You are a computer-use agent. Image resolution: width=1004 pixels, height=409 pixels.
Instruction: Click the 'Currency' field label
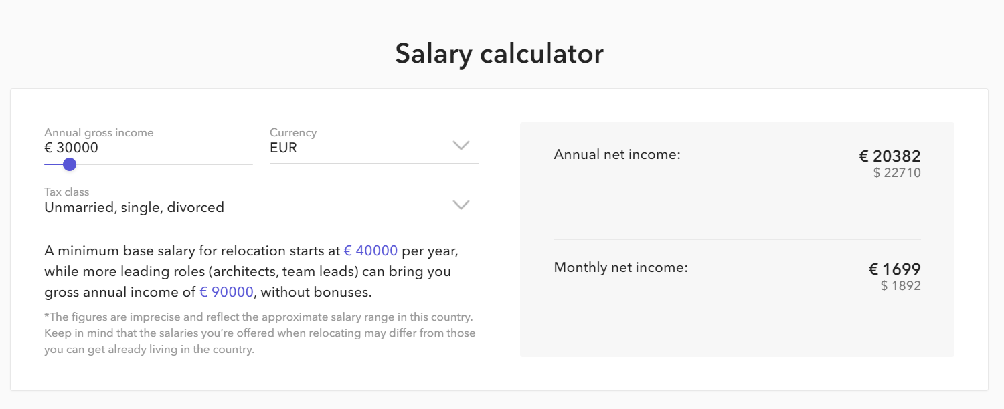tap(293, 132)
